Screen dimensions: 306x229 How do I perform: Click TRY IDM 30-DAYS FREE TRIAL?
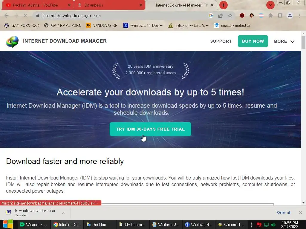150,129
